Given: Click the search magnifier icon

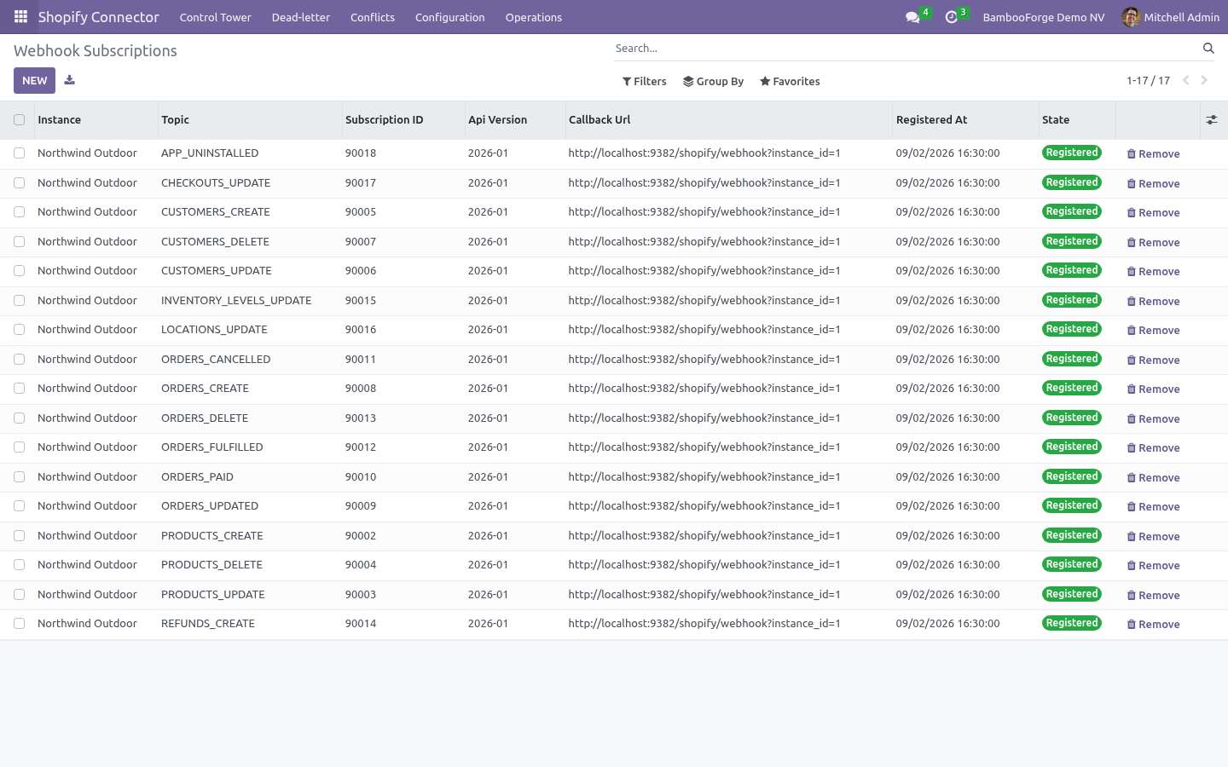Looking at the screenshot, I should point(1208,49).
